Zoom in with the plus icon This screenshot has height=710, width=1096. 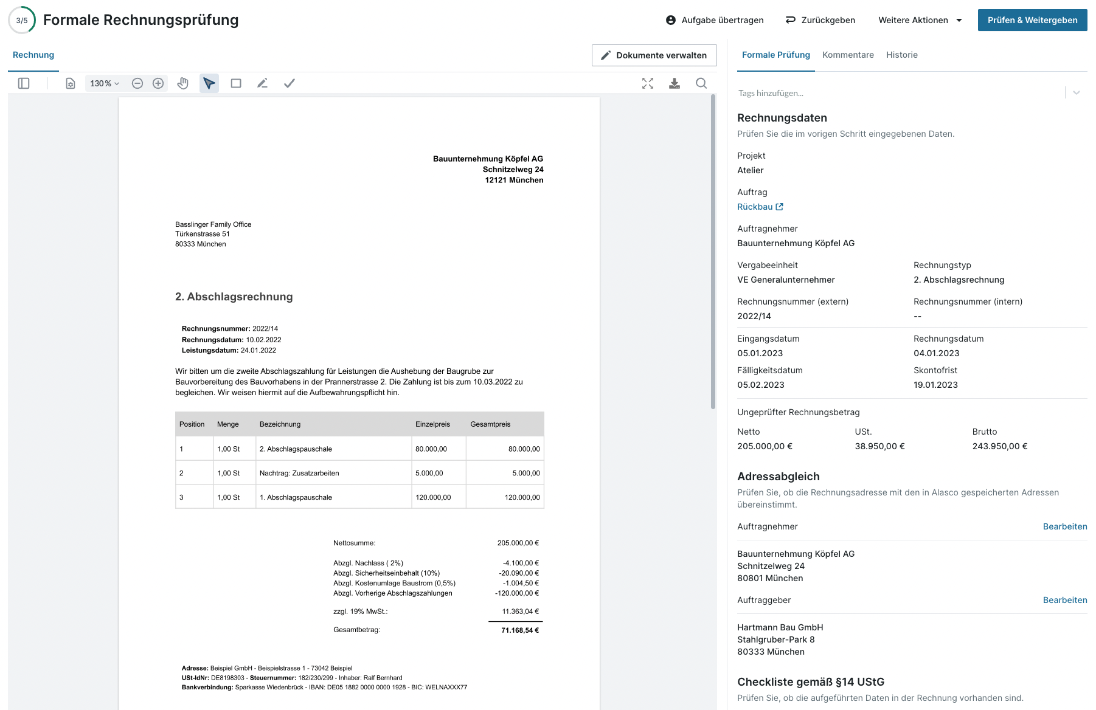158,83
